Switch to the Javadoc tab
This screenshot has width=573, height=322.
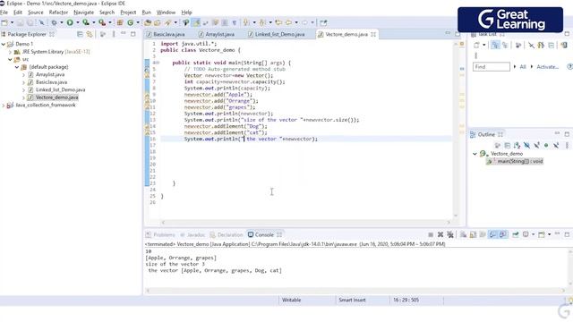192,234
